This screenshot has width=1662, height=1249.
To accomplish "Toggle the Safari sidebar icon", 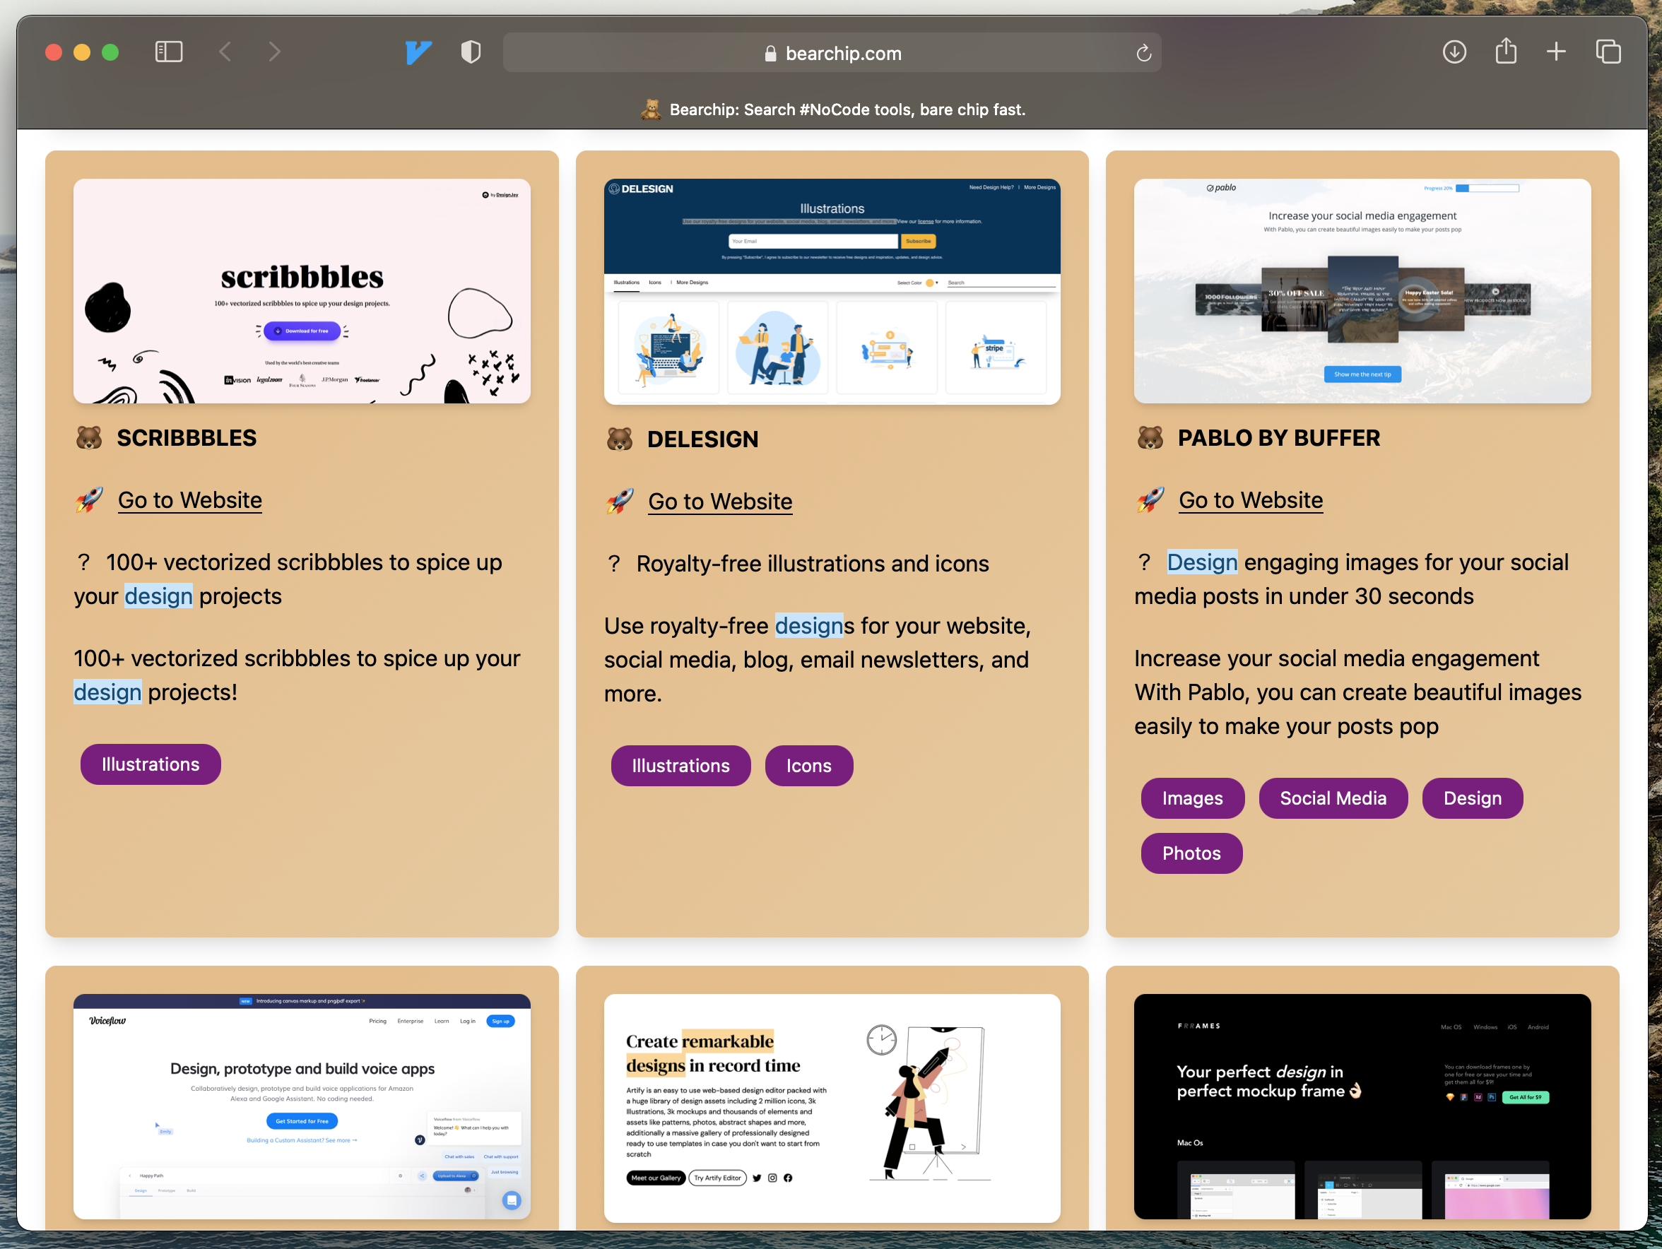I will tap(168, 51).
